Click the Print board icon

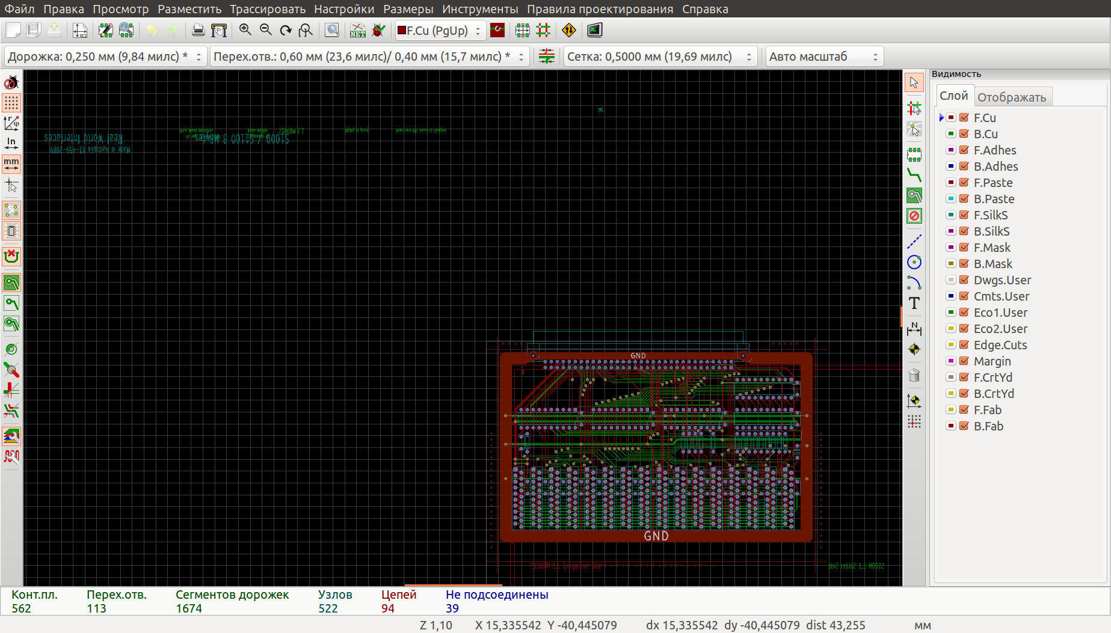pyautogui.click(x=198, y=30)
